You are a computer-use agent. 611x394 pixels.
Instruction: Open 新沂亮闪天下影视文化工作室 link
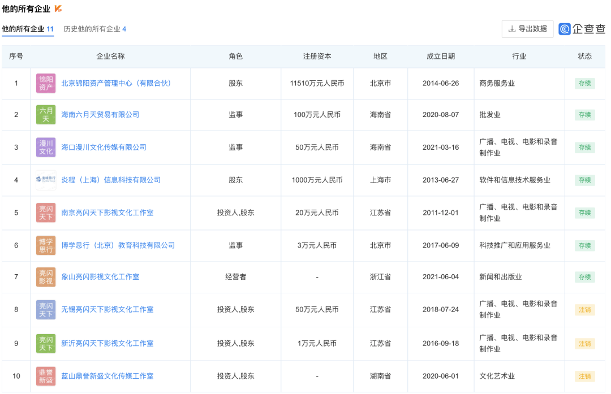point(107,344)
